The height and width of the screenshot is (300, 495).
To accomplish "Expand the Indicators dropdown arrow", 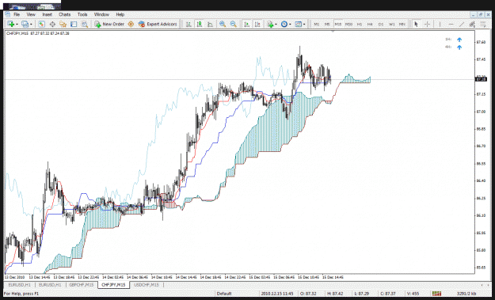I will click(276, 25).
